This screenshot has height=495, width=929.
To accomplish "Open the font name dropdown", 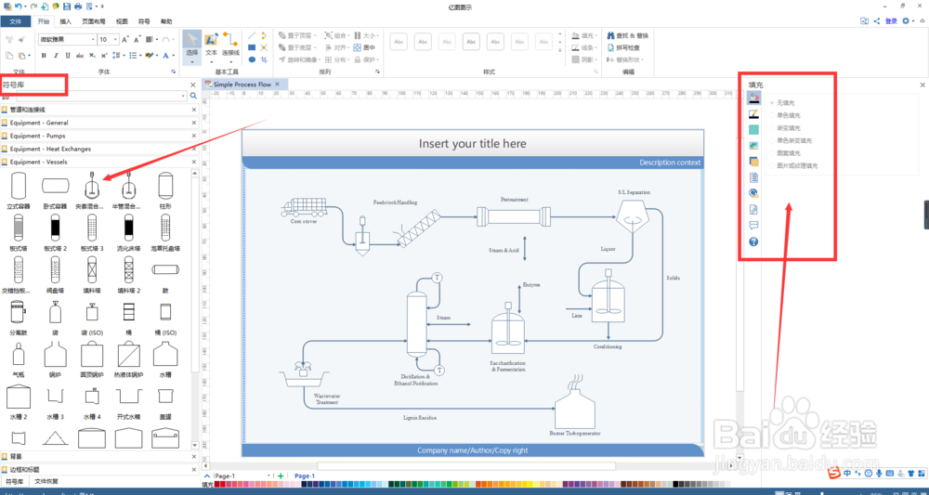I will coord(67,40).
